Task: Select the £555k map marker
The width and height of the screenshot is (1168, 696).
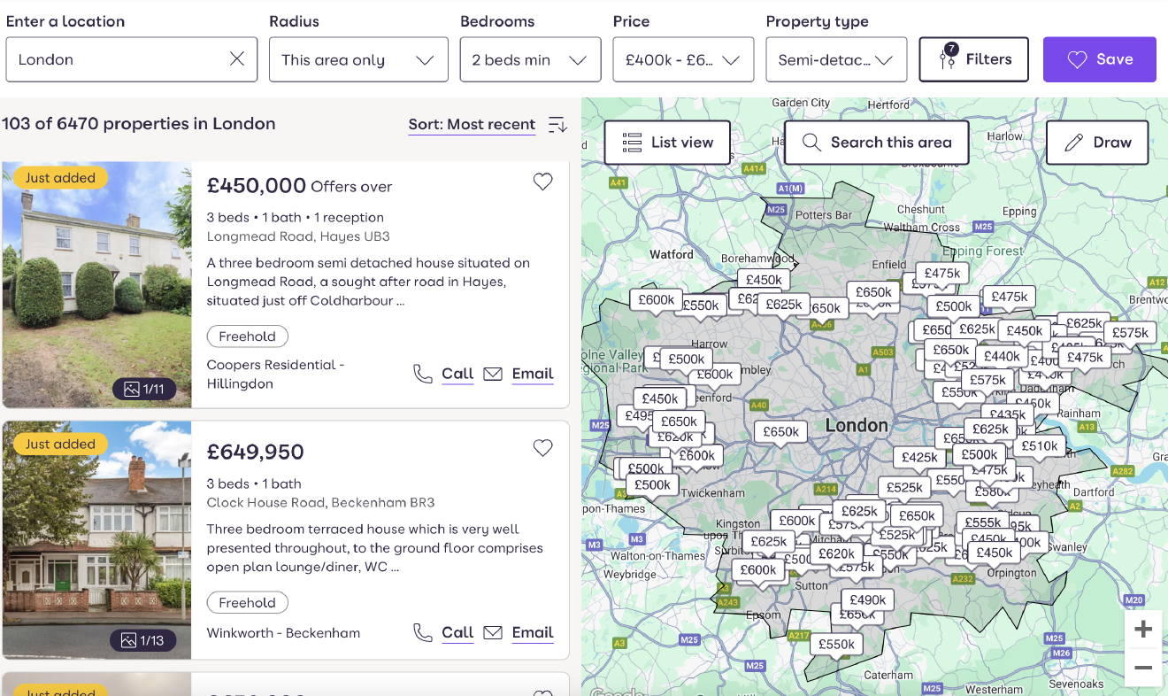Action: [982, 522]
